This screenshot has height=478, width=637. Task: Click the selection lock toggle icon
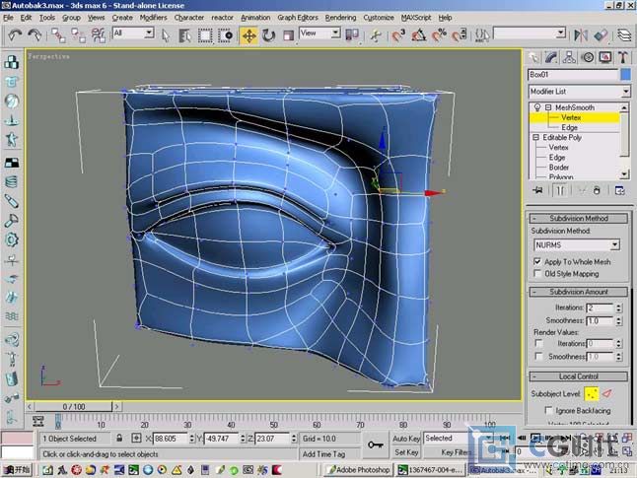[x=119, y=439]
